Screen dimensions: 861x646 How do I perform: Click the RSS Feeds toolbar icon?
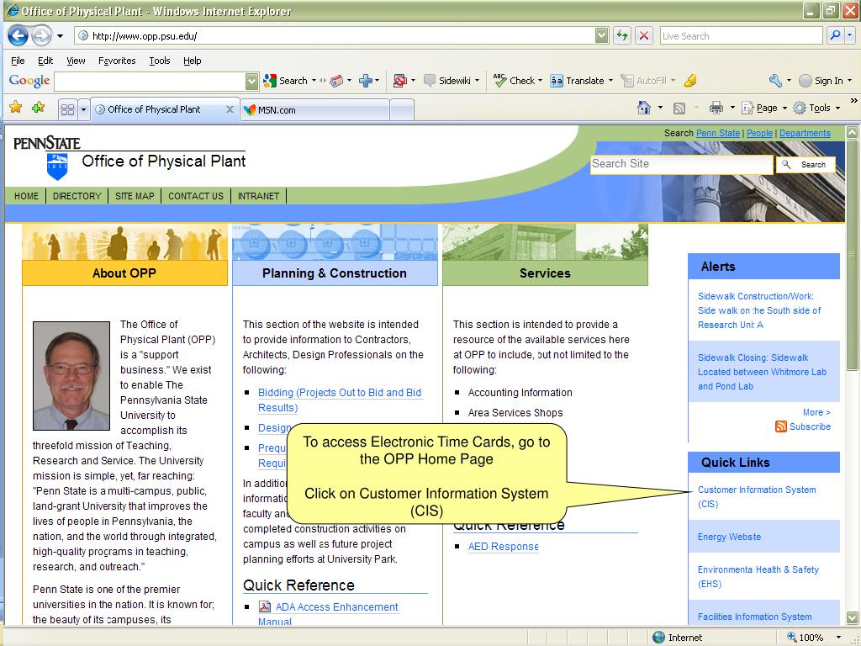pyautogui.click(x=679, y=109)
